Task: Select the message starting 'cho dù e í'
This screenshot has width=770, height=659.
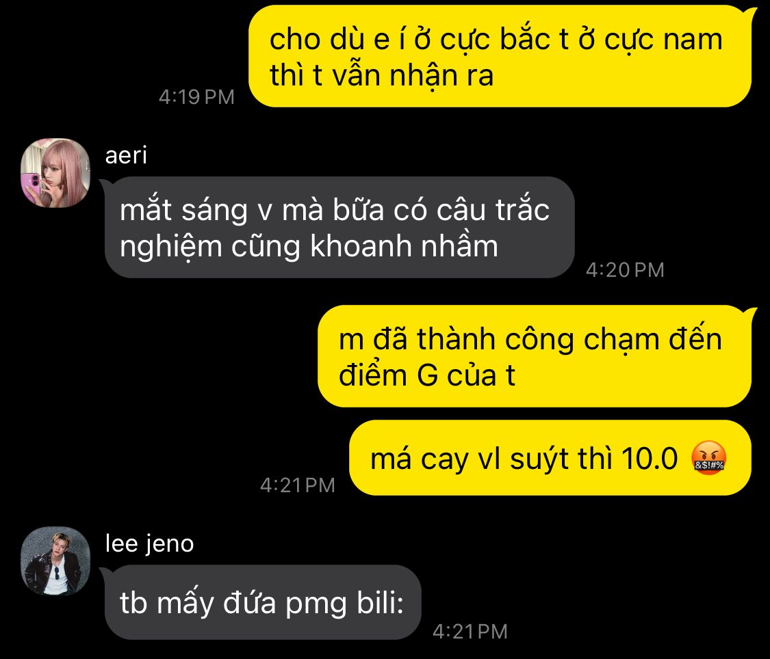Action: pos(500,56)
